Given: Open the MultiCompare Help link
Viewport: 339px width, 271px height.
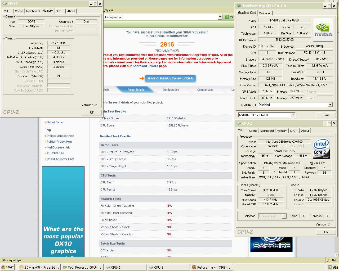Looking at the screenshot, I should click(59, 147).
